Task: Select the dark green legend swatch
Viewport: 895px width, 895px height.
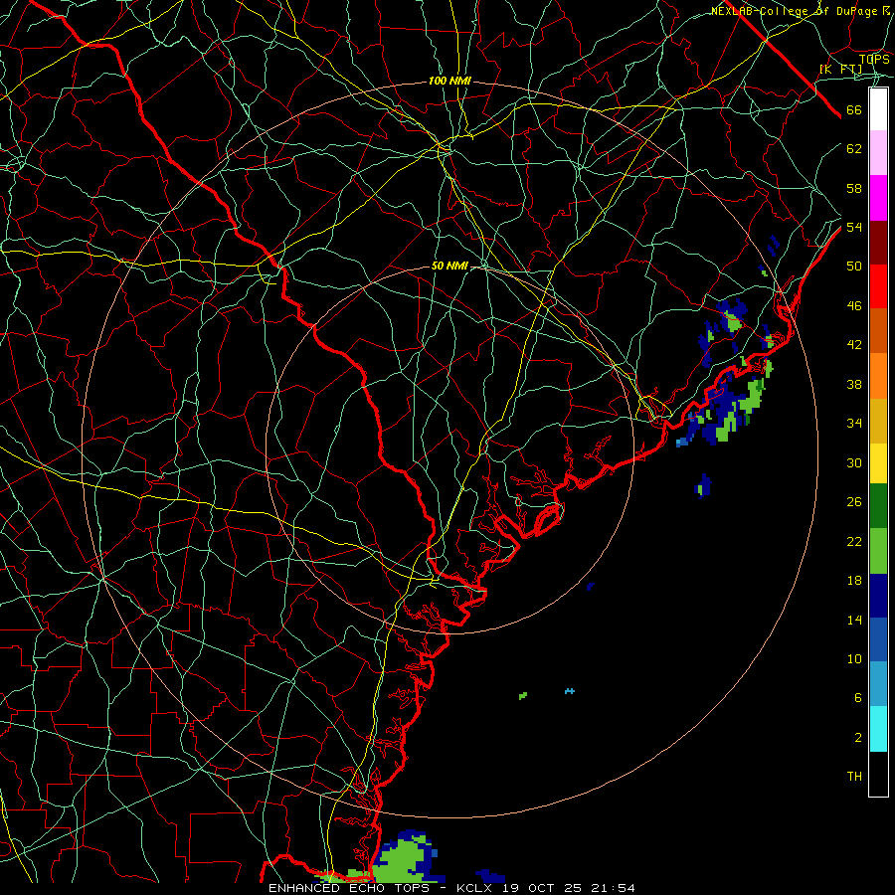Action: point(878,506)
